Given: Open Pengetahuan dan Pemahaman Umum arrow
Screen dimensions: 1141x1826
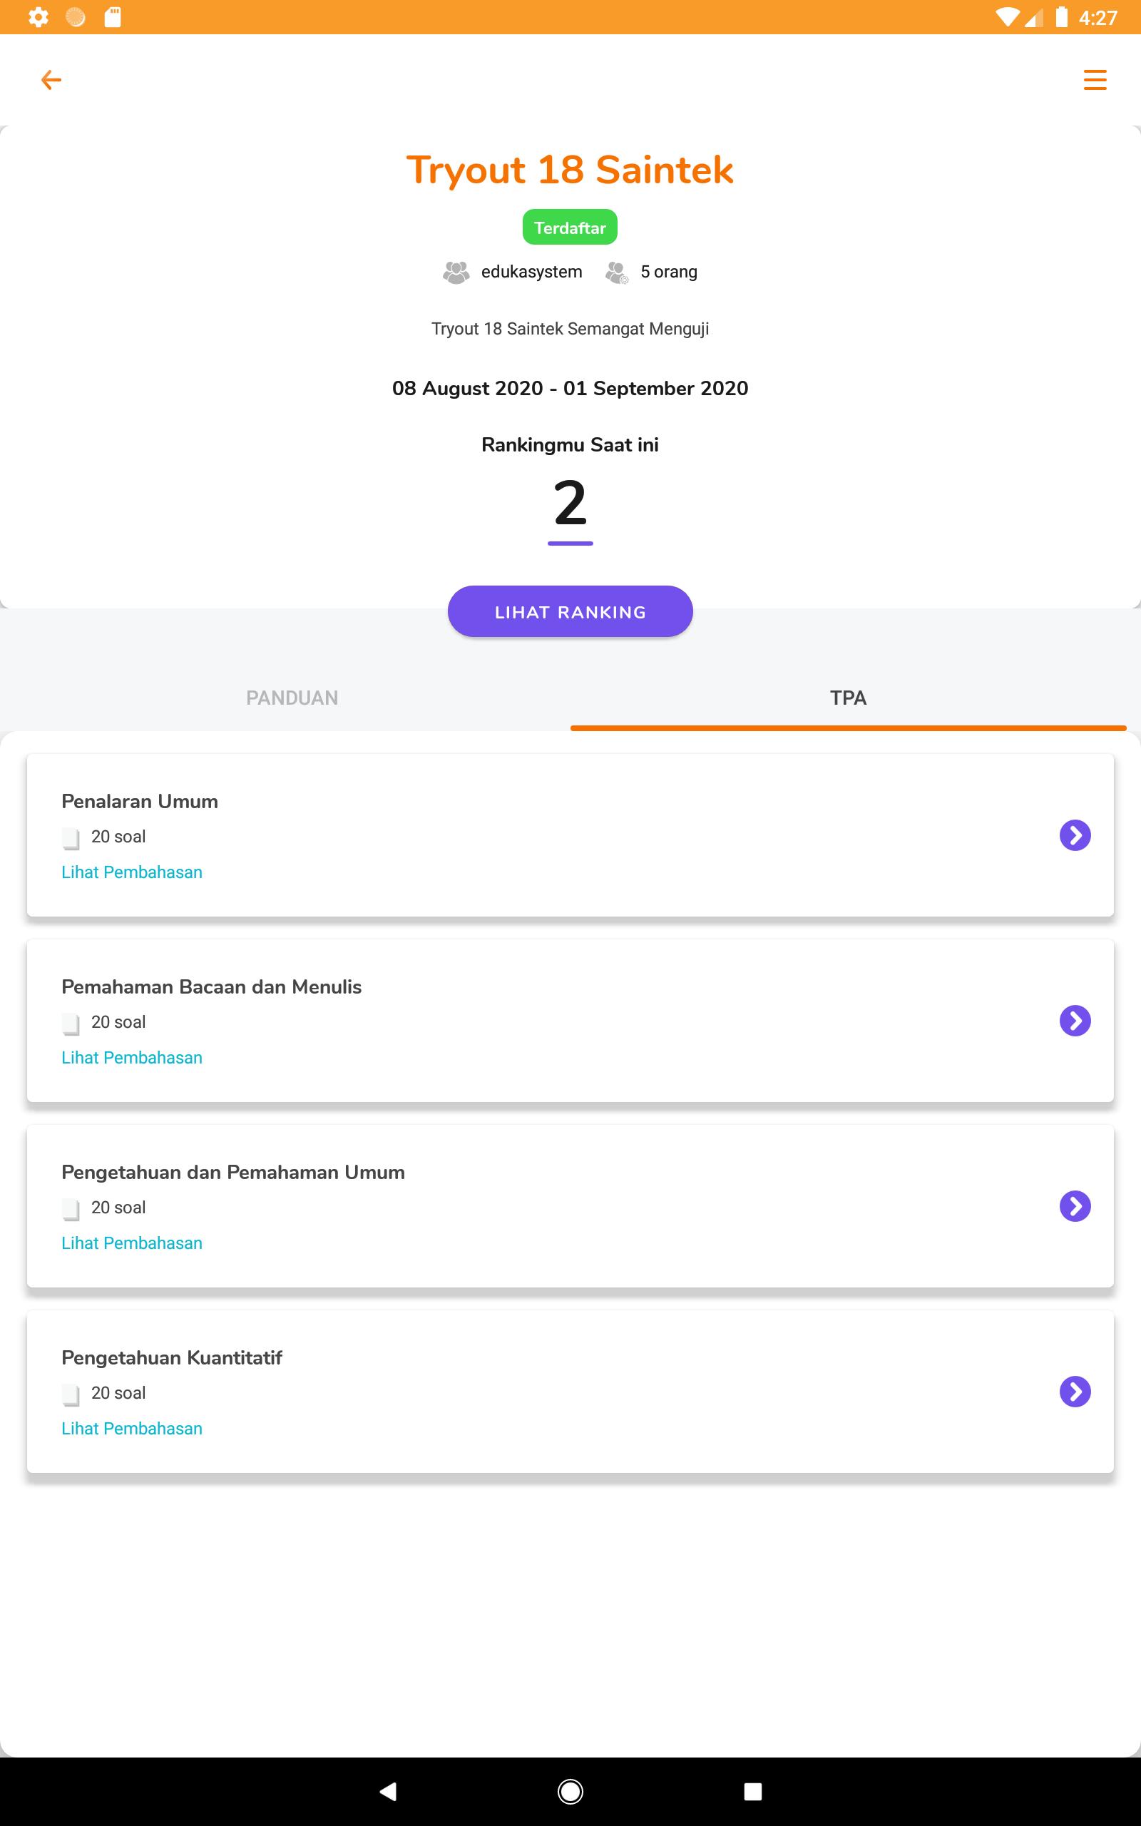Looking at the screenshot, I should [1075, 1205].
